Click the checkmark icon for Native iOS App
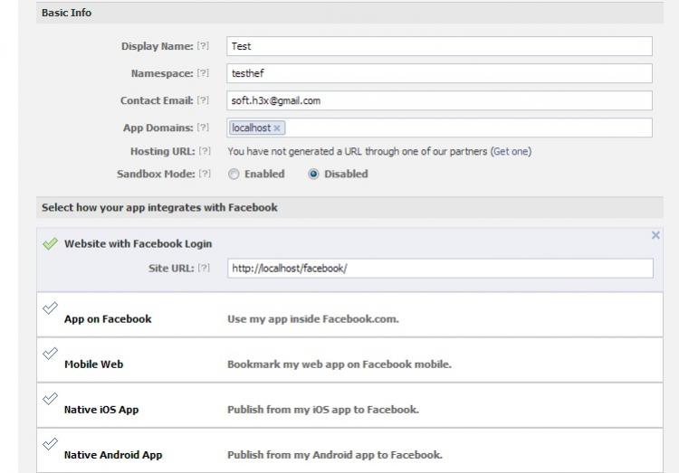 50,398
